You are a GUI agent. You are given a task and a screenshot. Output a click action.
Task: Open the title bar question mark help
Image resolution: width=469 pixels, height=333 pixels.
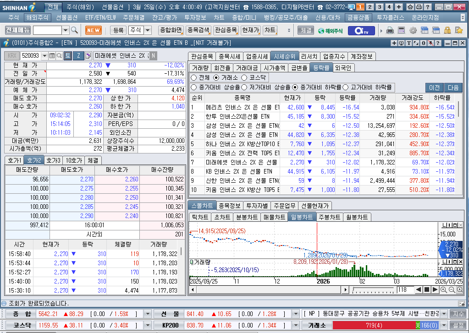(x=428, y=7)
